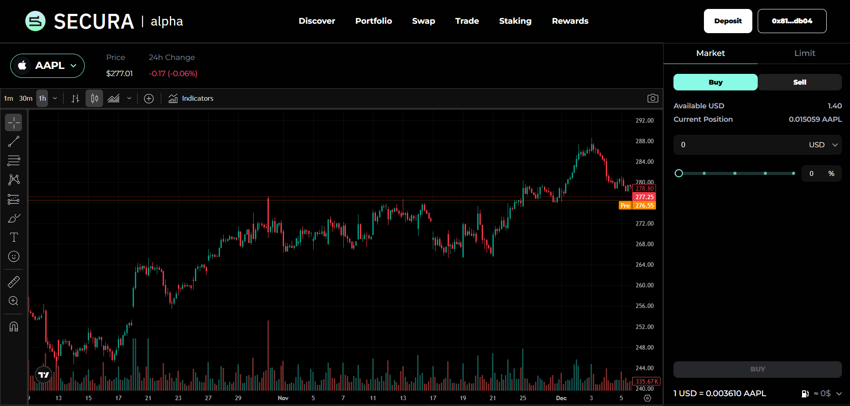Viewport: 850px width, 406px height.
Task: Select the trend line drawing tool
Action: tap(13, 141)
